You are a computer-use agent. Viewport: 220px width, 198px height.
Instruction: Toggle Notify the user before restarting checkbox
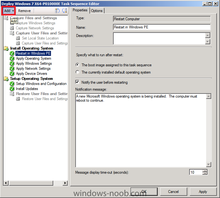coord(77,82)
